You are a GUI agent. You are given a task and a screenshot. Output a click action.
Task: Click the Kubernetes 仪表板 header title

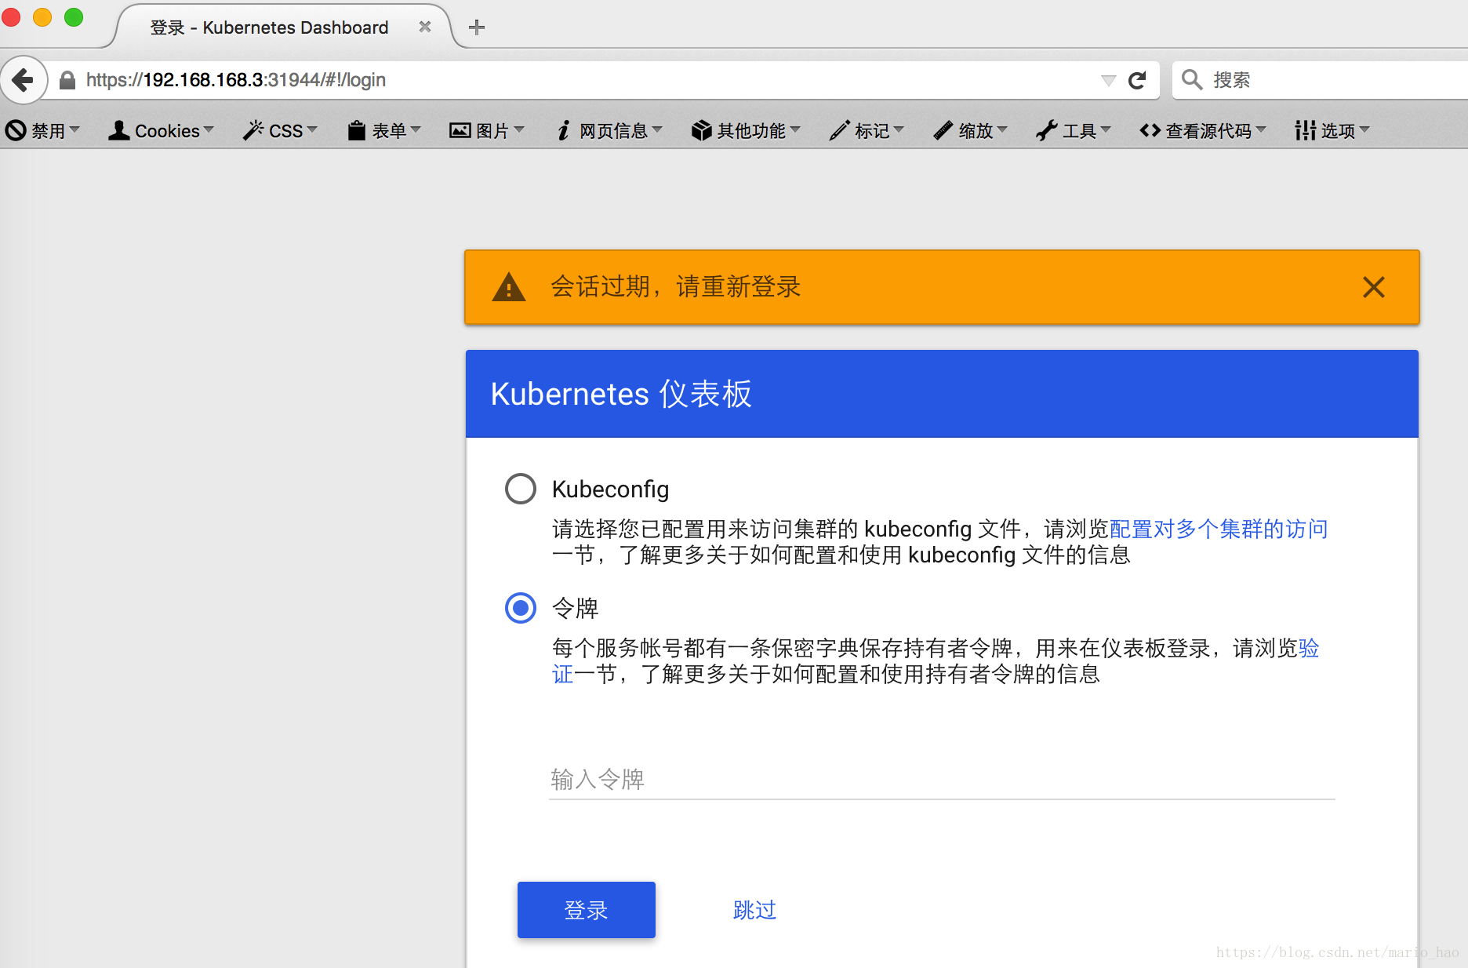pos(621,394)
